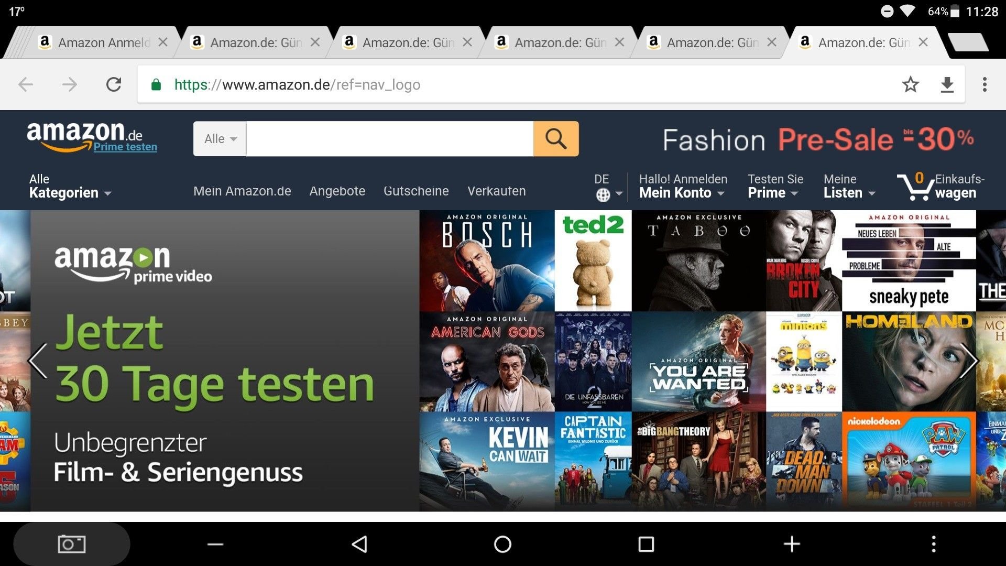
Task: Go back with the browser back arrow
Action: click(25, 84)
